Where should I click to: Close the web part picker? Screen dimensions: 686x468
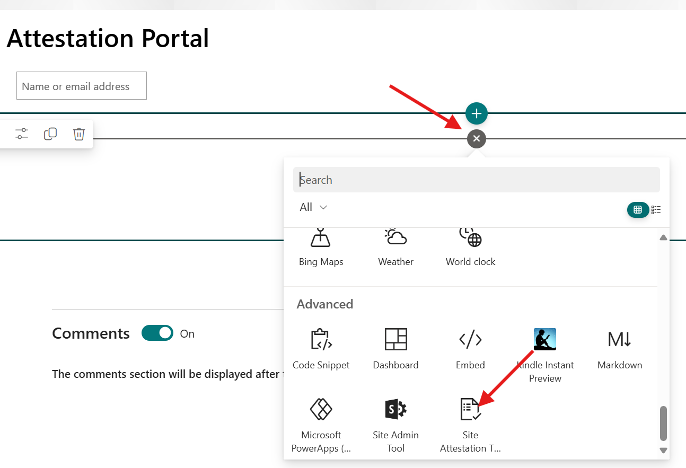tap(477, 139)
